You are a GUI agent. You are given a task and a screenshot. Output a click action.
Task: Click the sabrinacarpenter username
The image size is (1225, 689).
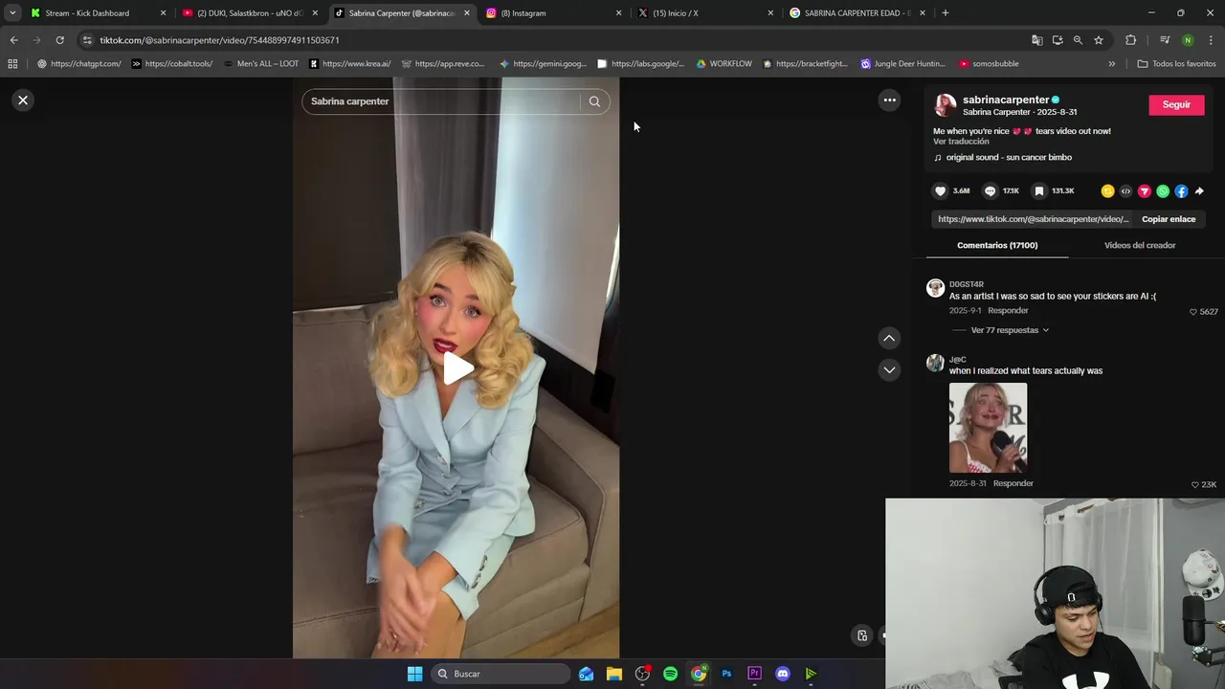[1006, 100]
